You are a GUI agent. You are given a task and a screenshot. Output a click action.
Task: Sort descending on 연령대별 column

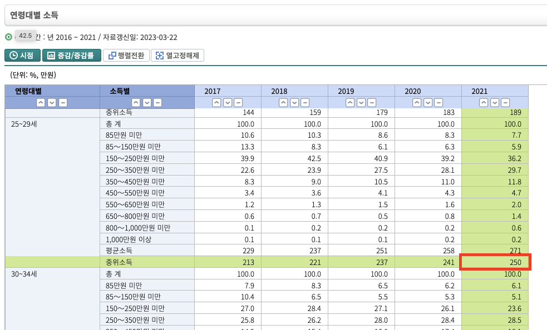52,102
